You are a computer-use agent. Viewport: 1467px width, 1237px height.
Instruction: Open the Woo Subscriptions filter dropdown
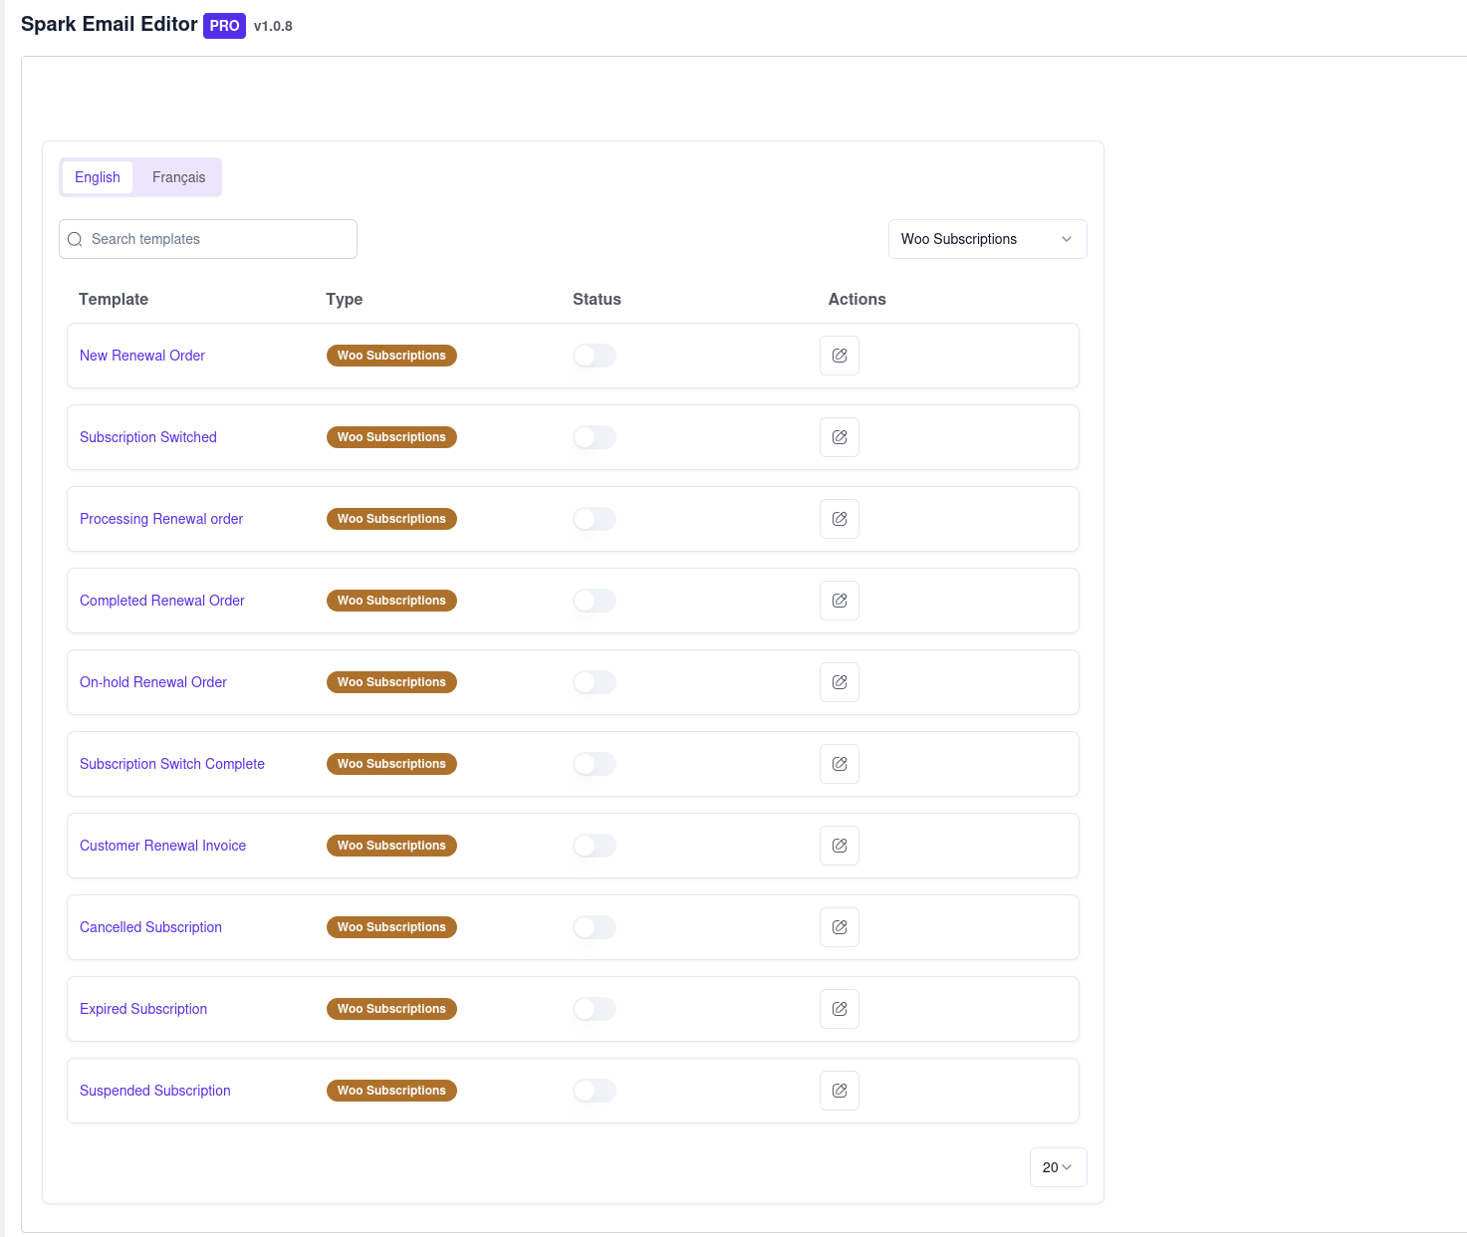[x=986, y=239]
